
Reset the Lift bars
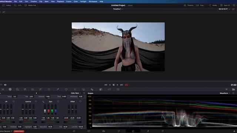[x=14, y=102]
